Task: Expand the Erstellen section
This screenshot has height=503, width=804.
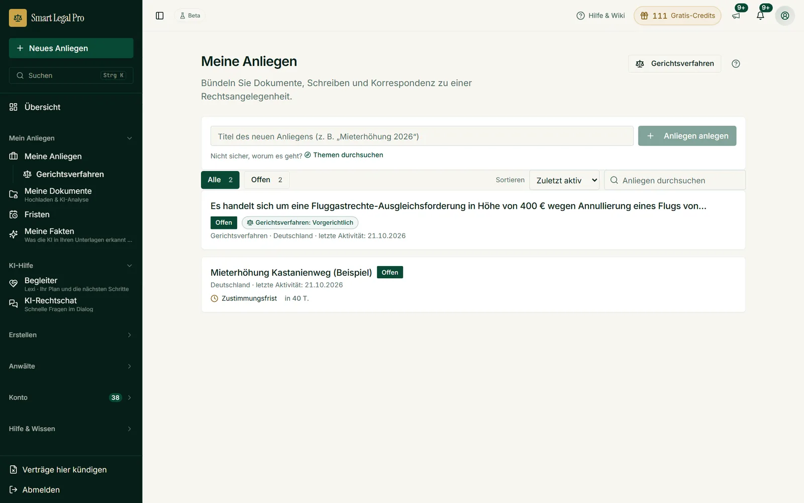Action: click(x=71, y=335)
